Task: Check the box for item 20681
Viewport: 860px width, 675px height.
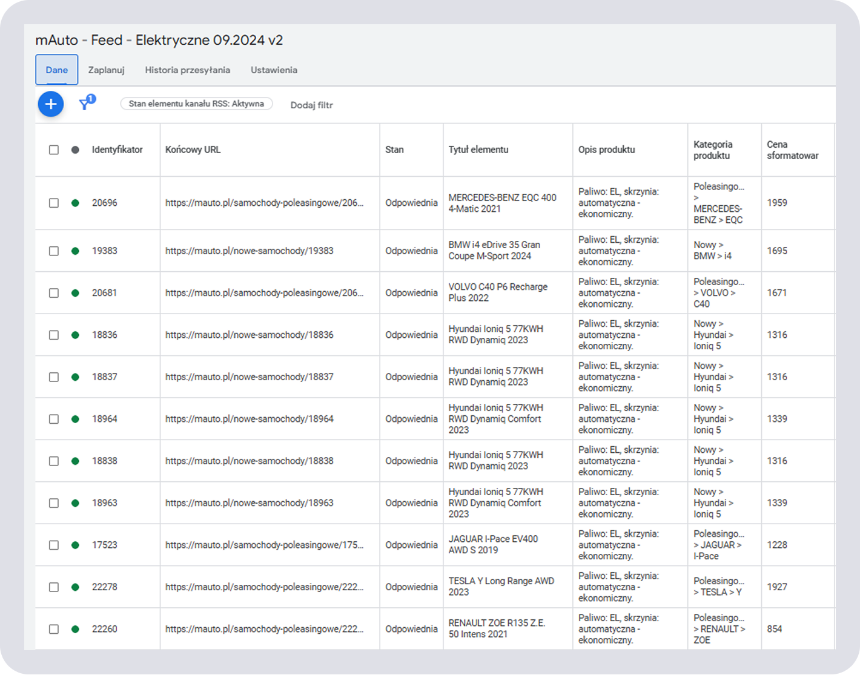Action: click(x=54, y=293)
